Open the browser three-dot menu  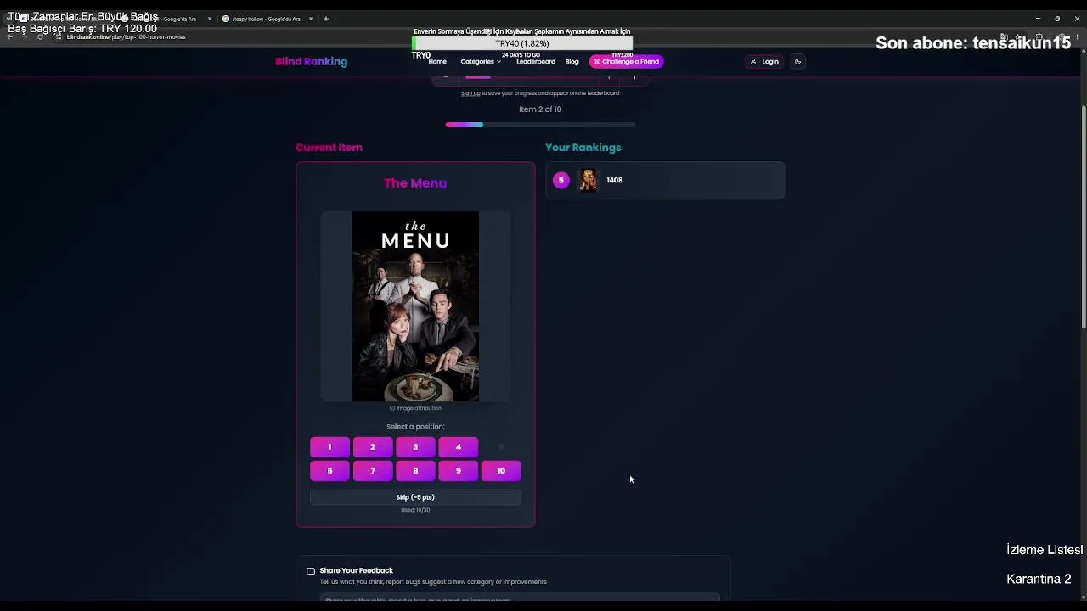(1077, 36)
